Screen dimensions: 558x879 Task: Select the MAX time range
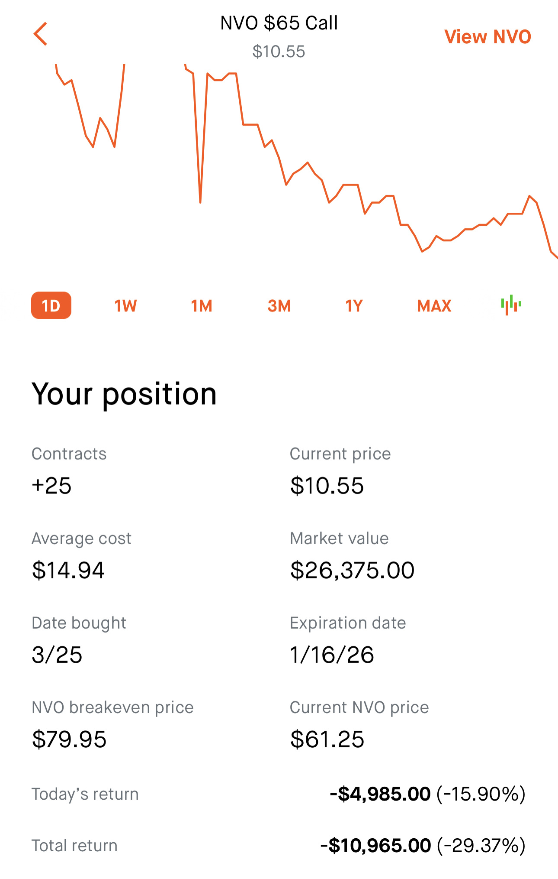coord(434,306)
